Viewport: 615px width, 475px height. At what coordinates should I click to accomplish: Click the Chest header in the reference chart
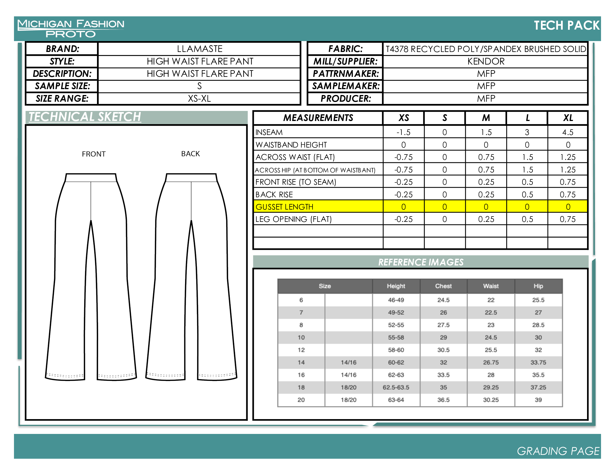(444, 286)
